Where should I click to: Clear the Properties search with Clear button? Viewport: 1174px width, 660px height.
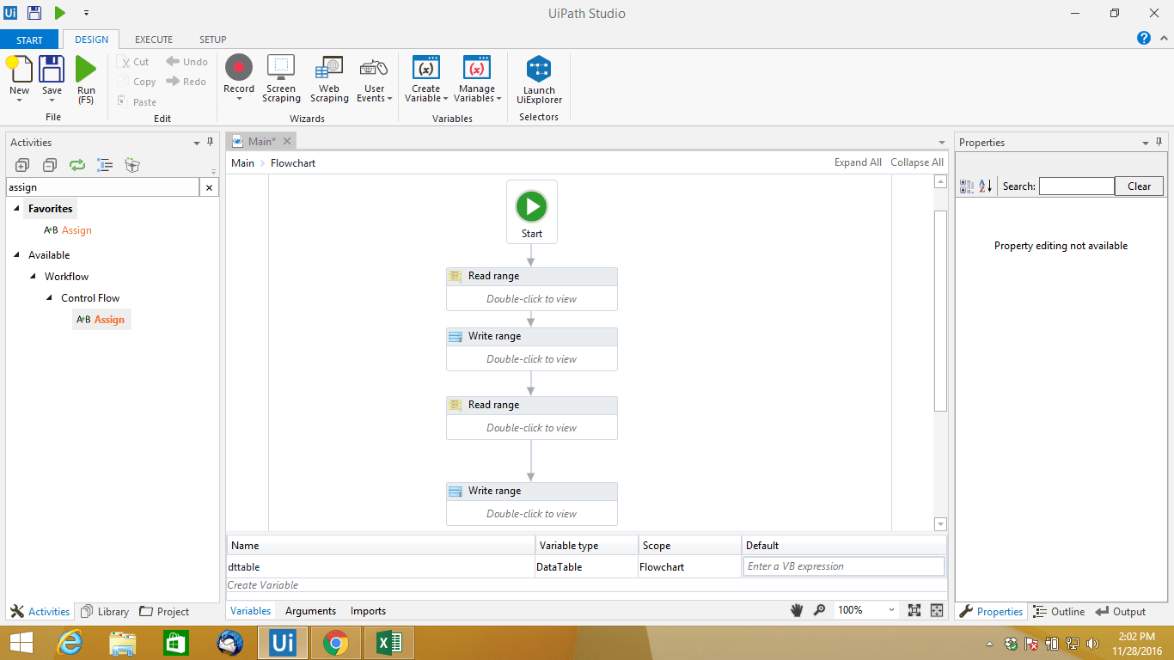pyautogui.click(x=1139, y=186)
